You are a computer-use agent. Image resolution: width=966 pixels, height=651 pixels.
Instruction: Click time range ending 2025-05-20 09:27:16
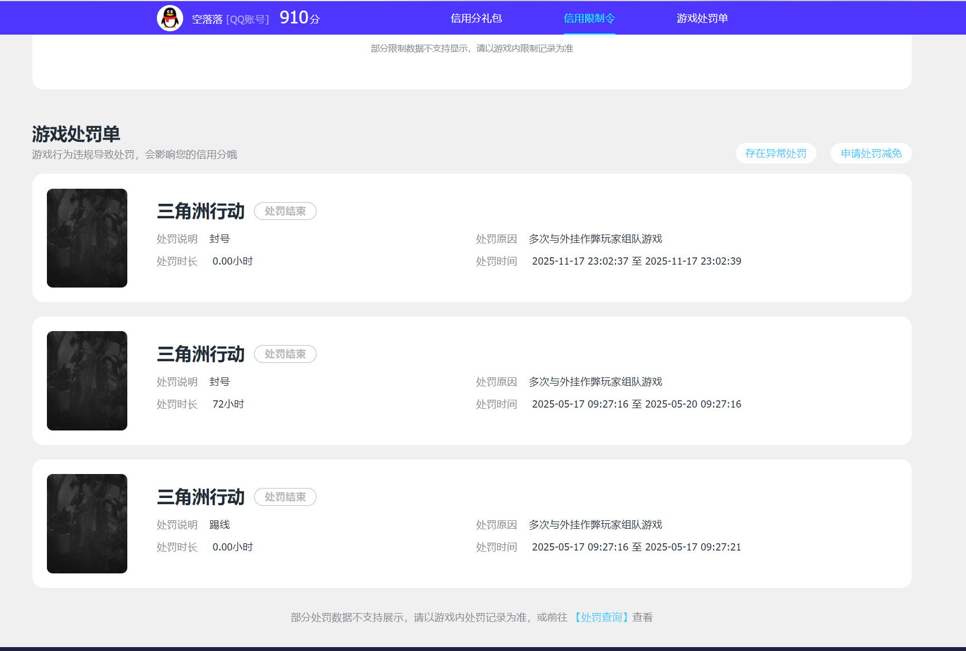(637, 404)
